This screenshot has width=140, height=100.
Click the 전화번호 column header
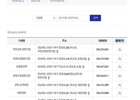click(102, 41)
